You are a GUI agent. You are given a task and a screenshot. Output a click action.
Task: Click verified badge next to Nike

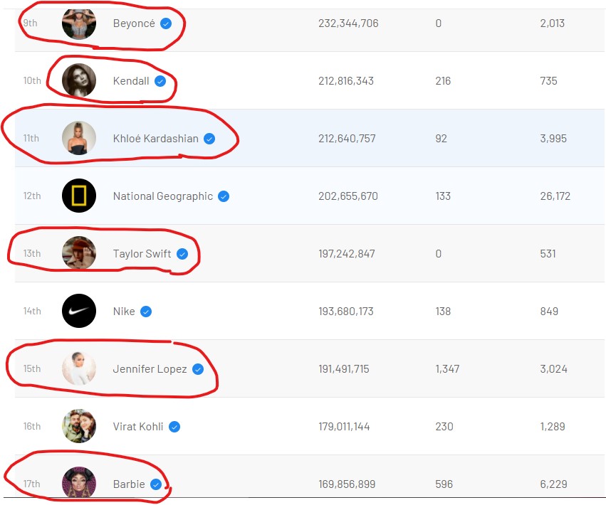click(x=146, y=312)
